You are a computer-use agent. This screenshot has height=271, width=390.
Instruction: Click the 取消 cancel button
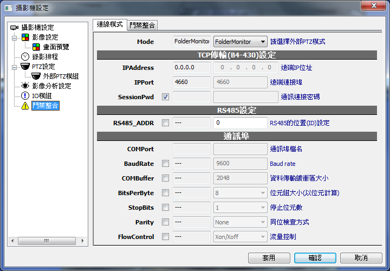[x=361, y=258]
